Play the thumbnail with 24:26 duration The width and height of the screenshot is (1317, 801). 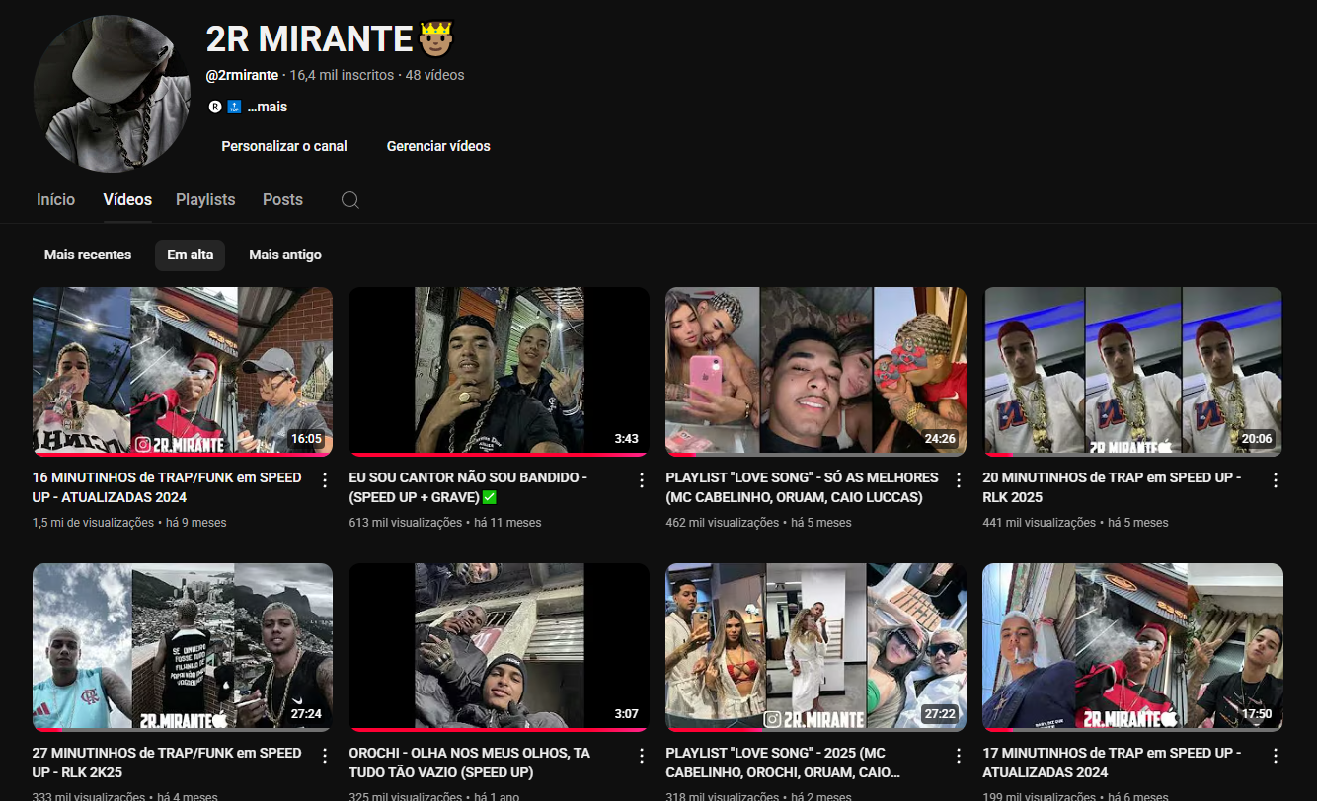[815, 372]
